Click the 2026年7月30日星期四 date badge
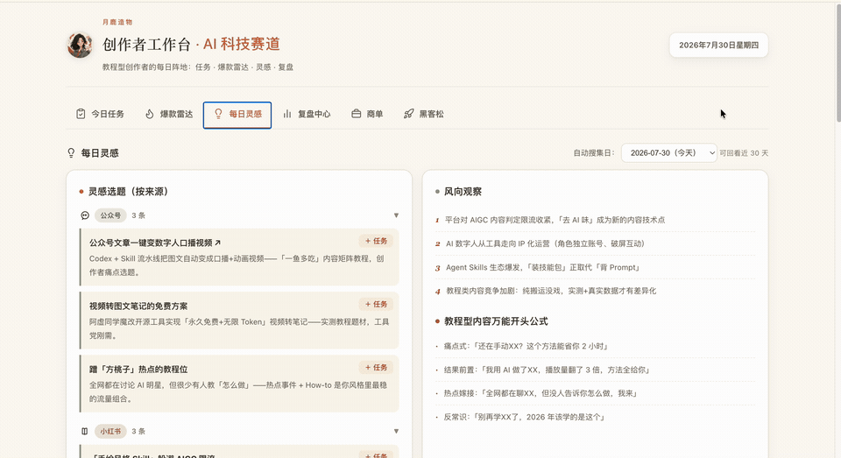 [x=718, y=45]
